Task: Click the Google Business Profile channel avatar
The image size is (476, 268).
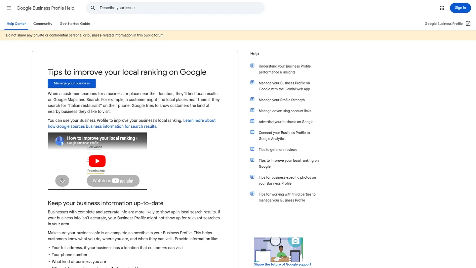Action: [x=59, y=141]
